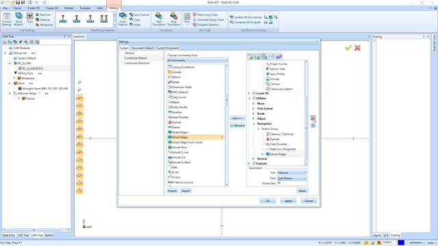Switch to Document Default tab
Viewport: 438px width, 246px height.
142,48
